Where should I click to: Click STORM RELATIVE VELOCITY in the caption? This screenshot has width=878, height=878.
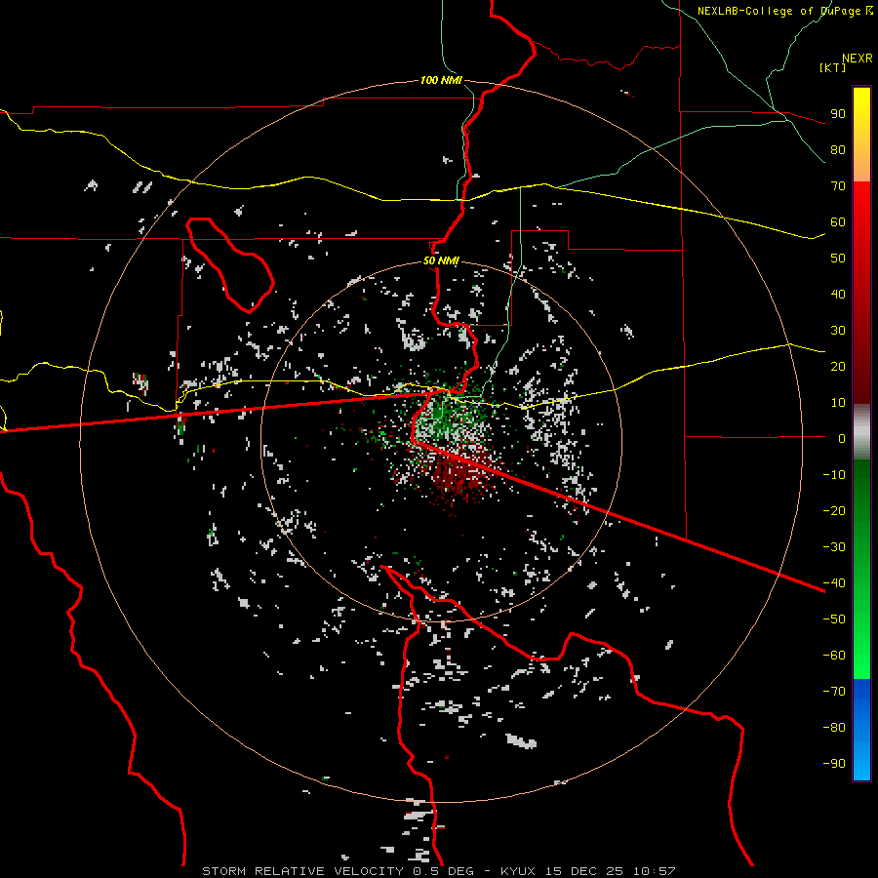pos(303,871)
